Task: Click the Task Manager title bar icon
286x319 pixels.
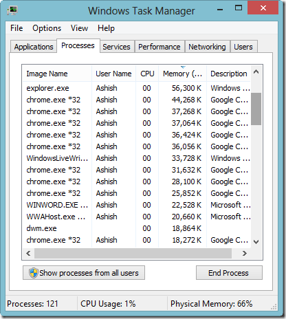Action: (12, 10)
